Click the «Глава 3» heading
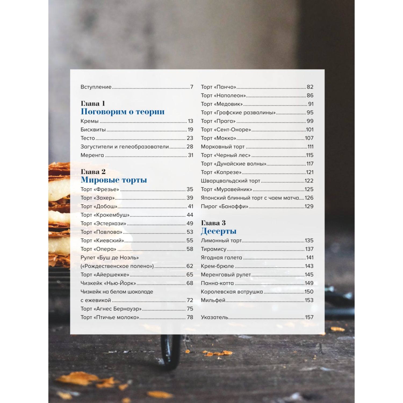403x403 pixels. pyautogui.click(x=213, y=223)
